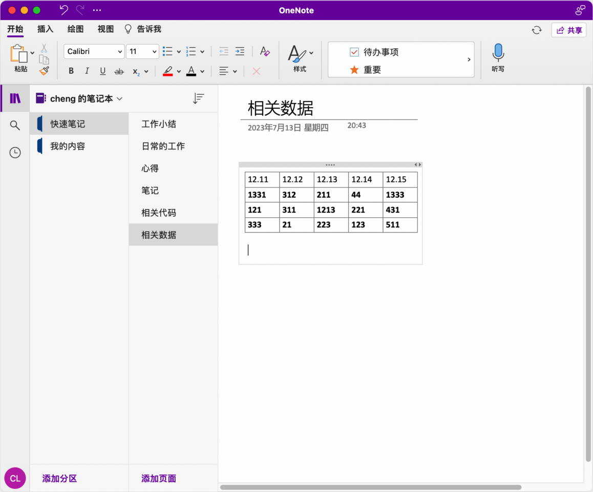Apply numbered list formatting
593x492 pixels.
click(190, 51)
